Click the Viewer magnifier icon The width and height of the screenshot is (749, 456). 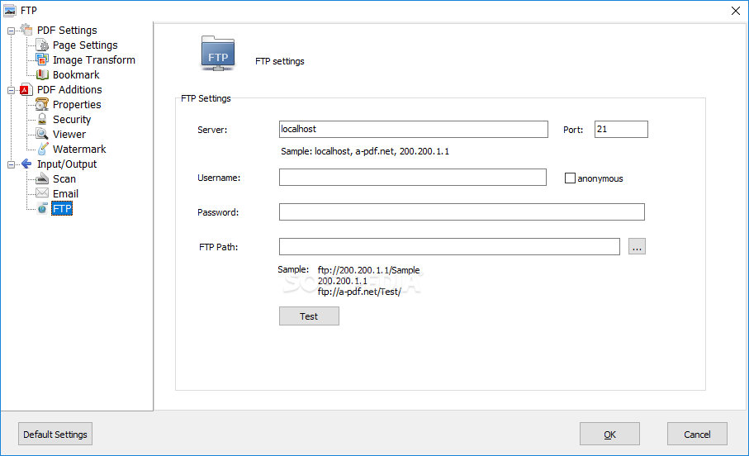pyautogui.click(x=42, y=134)
